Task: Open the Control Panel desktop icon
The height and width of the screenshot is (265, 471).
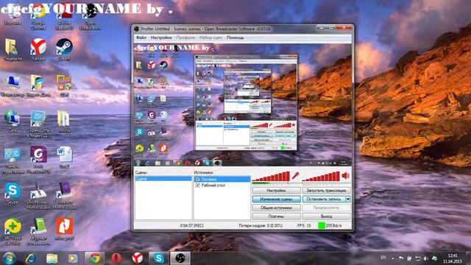Action: tap(13, 160)
